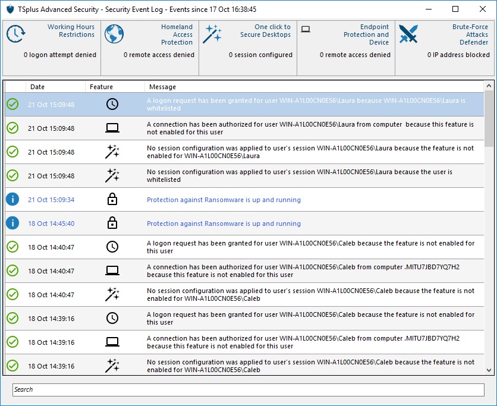Select date '21 Oct 15:09:48' in highlighted row
497x406 pixels.
click(x=51, y=105)
